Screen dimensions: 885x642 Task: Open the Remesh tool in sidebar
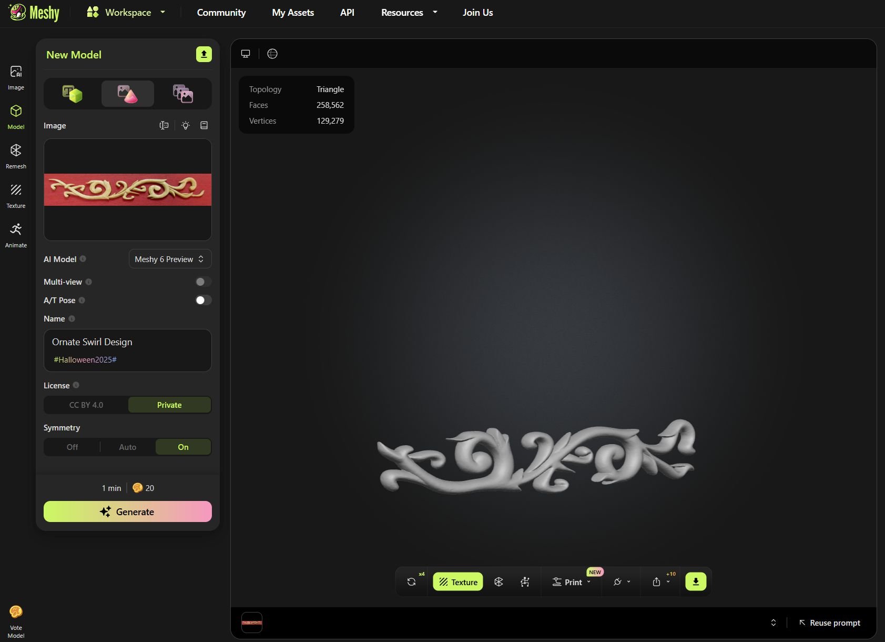(x=16, y=156)
